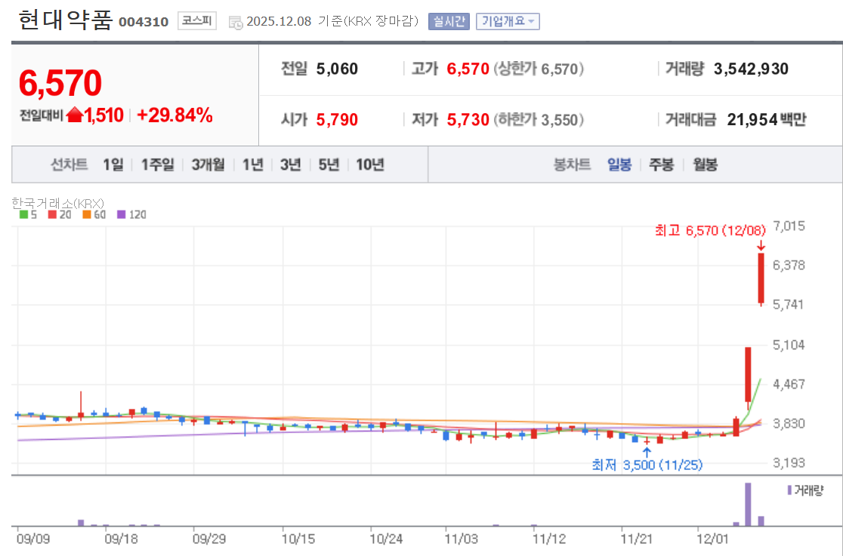Viewport: 843px width, 556px height.
Task: Switch to 월봉 candle chart
Action: click(x=705, y=164)
